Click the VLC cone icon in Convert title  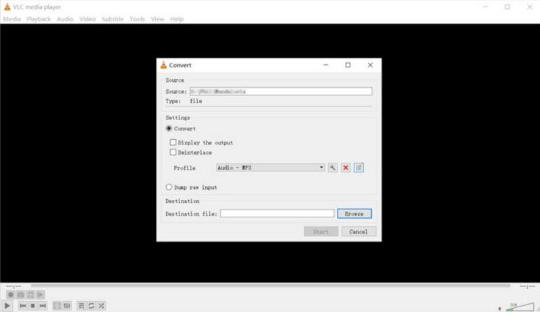[163, 65]
